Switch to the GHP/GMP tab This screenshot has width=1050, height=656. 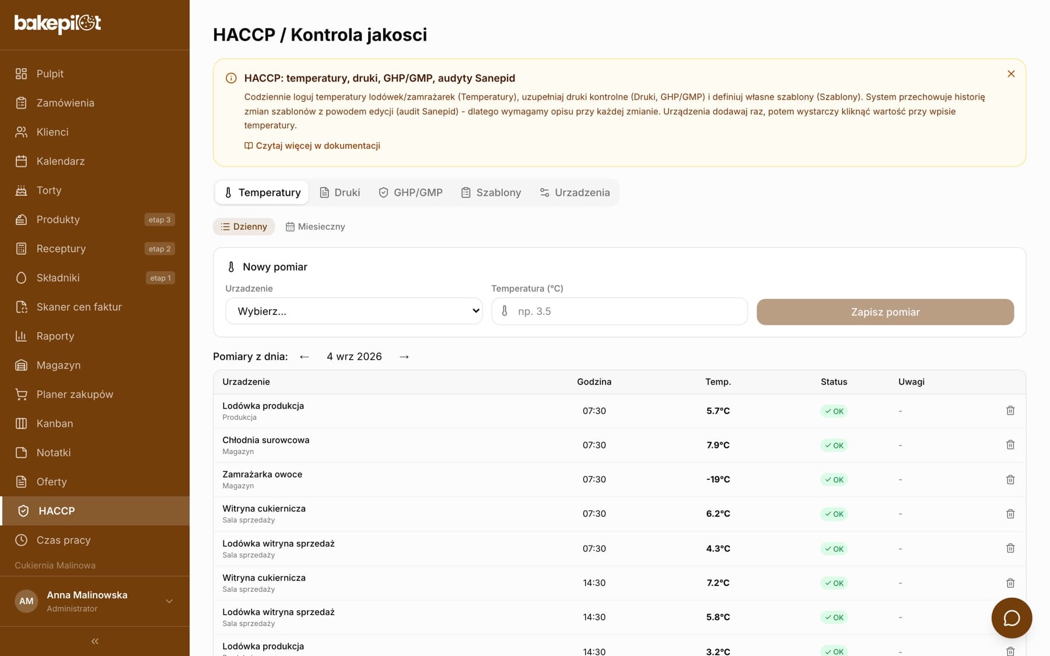411,192
